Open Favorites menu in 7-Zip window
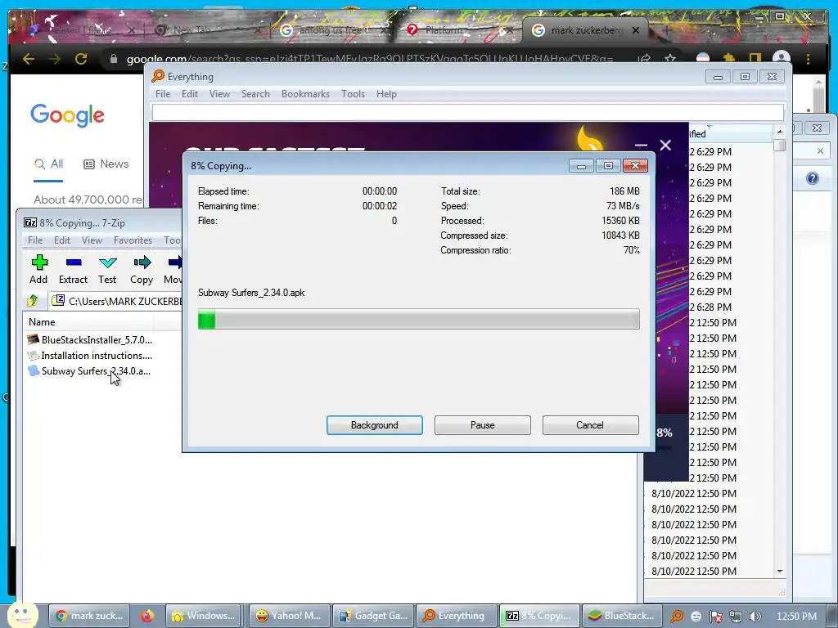This screenshot has height=628, width=838. tap(133, 240)
